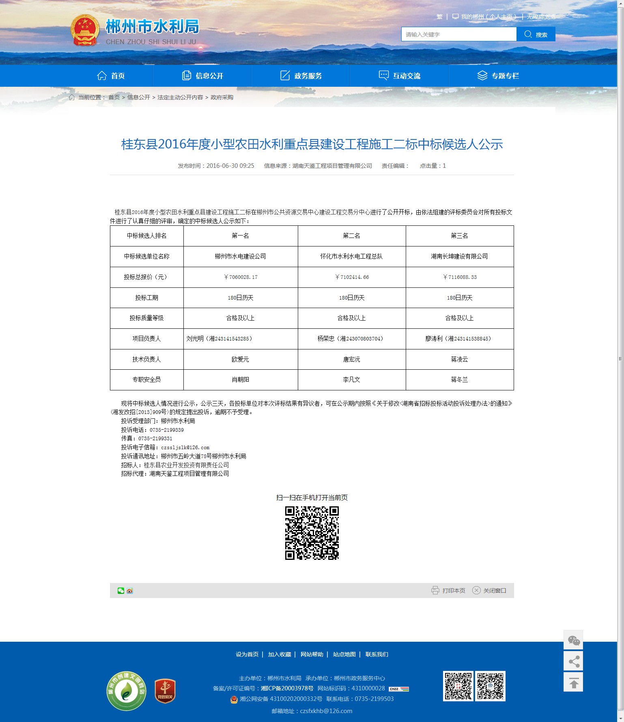Screen dimensions: 624x722
Task: Click breadcrumb link 政府采购
Action: tap(222, 97)
